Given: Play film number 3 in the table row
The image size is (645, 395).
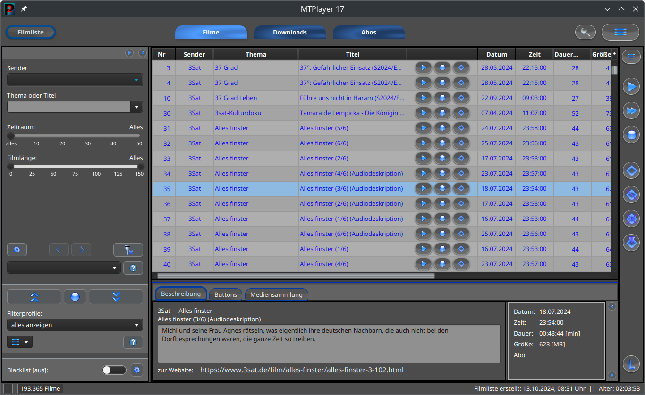Looking at the screenshot, I should 424,68.
